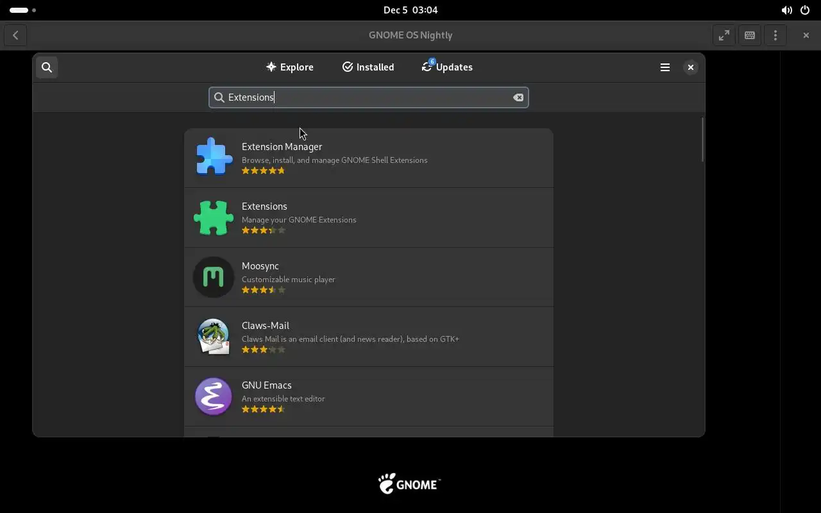This screenshot has width=821, height=513.
Task: Click the Extensions app star rating
Action: (x=264, y=230)
